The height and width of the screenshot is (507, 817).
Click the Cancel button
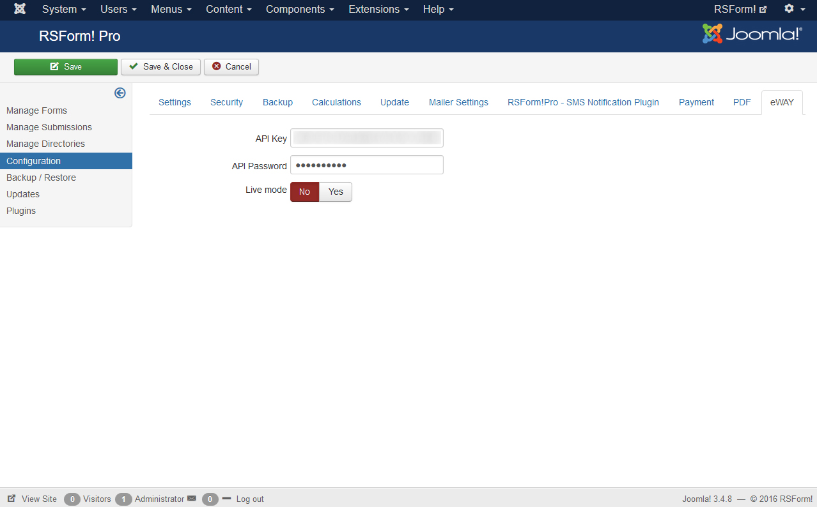[231, 66]
